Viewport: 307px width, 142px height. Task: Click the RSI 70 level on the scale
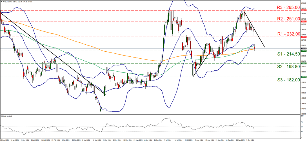(302, 122)
